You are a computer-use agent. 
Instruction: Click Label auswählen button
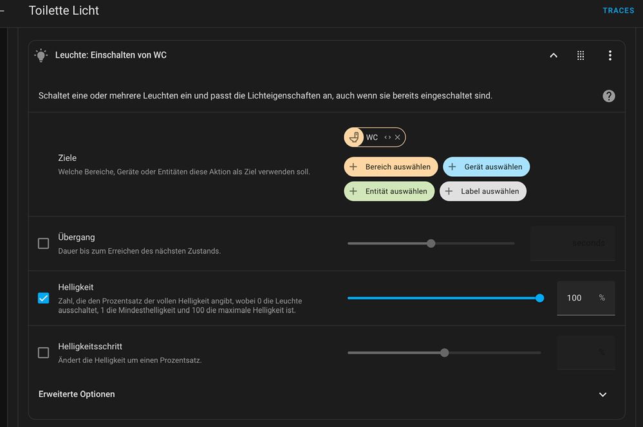pos(483,192)
